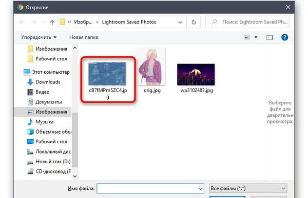Expand the address bar history dropdown
Image resolution: width=308 pixels, height=198 pixels.
point(180,23)
